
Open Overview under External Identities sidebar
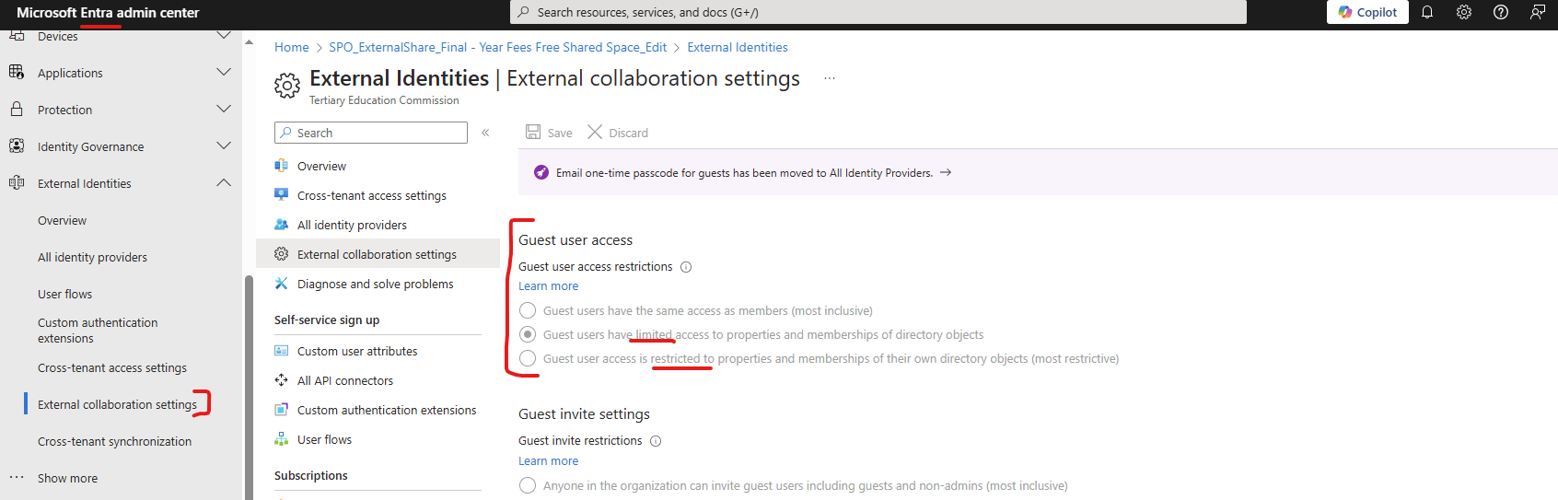click(62, 220)
